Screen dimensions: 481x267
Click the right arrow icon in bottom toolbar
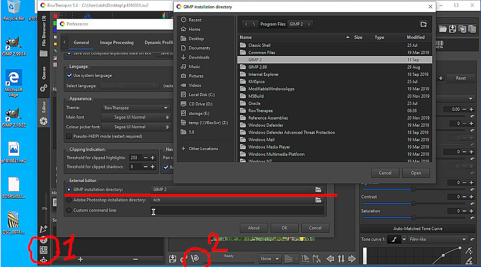click(x=352, y=259)
